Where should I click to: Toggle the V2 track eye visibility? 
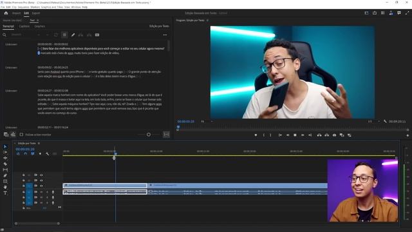(x=41, y=180)
